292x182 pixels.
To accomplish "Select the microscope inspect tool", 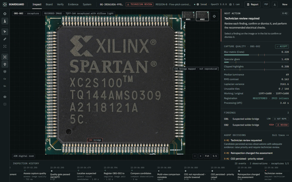I will pyautogui.click(x=5, y=21).
